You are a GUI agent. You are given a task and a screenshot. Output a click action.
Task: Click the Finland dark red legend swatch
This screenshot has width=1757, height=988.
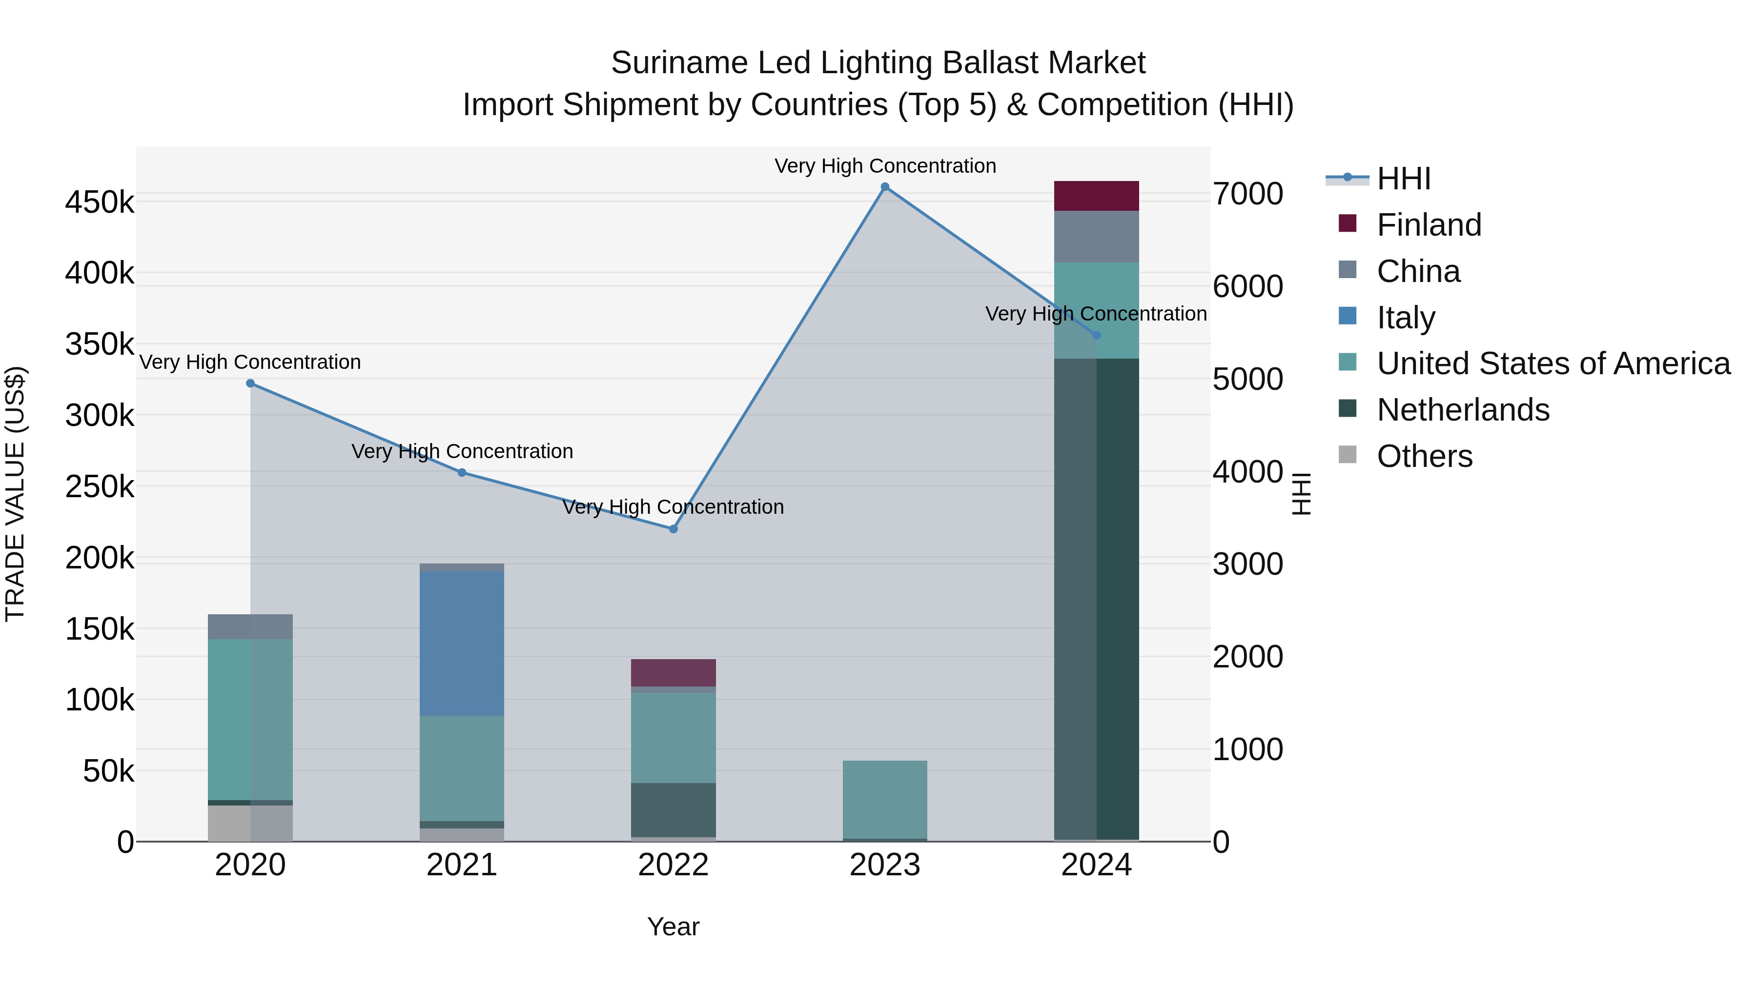coord(1348,223)
